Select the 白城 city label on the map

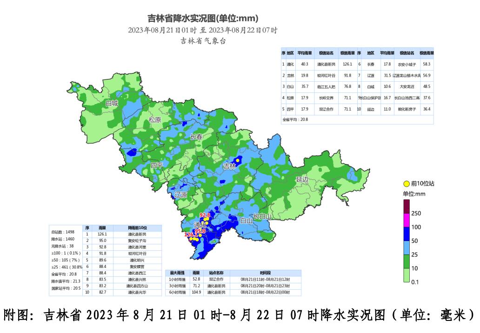tap(112, 103)
